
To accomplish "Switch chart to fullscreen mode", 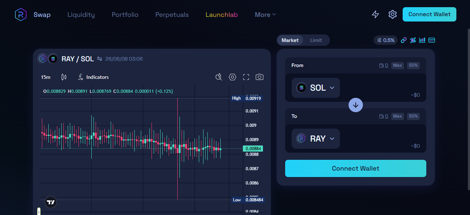I will coord(246,77).
